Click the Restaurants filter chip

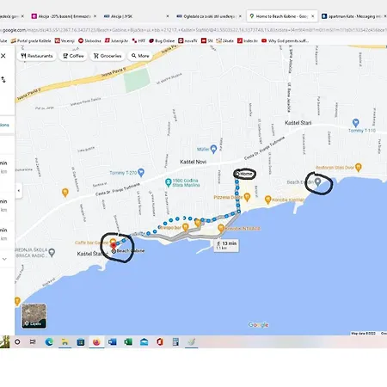pos(37,56)
